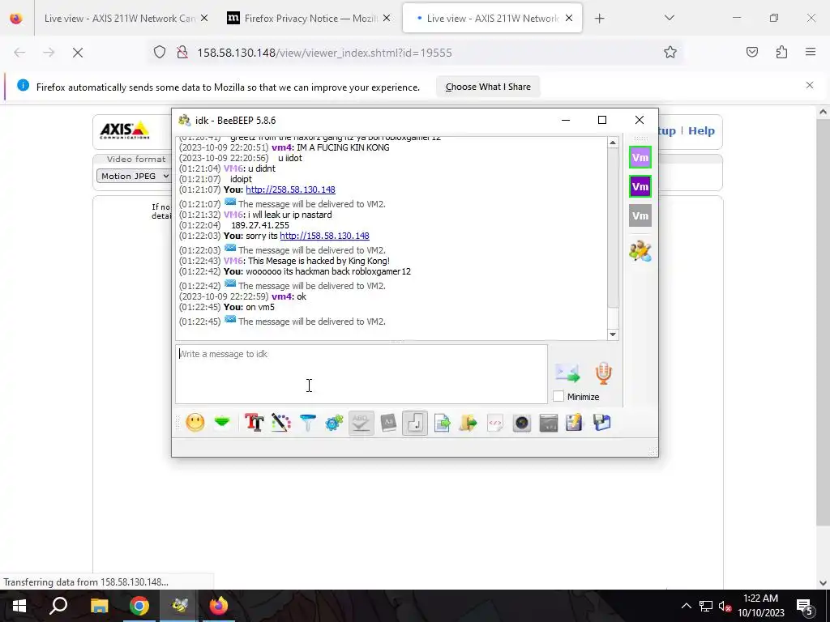Open the notification center icon

[x=805, y=606]
